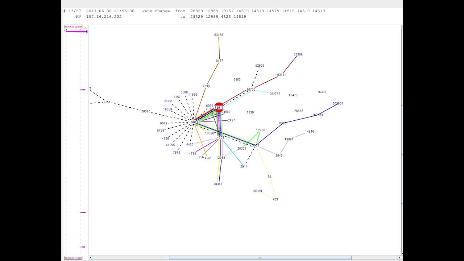Select AS node 12989
464x261 pixels.
coord(220,158)
